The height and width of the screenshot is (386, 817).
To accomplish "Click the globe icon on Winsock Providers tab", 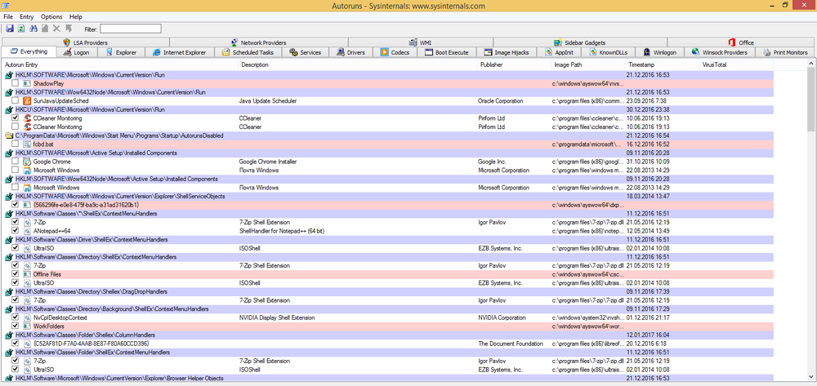I will click(x=695, y=52).
